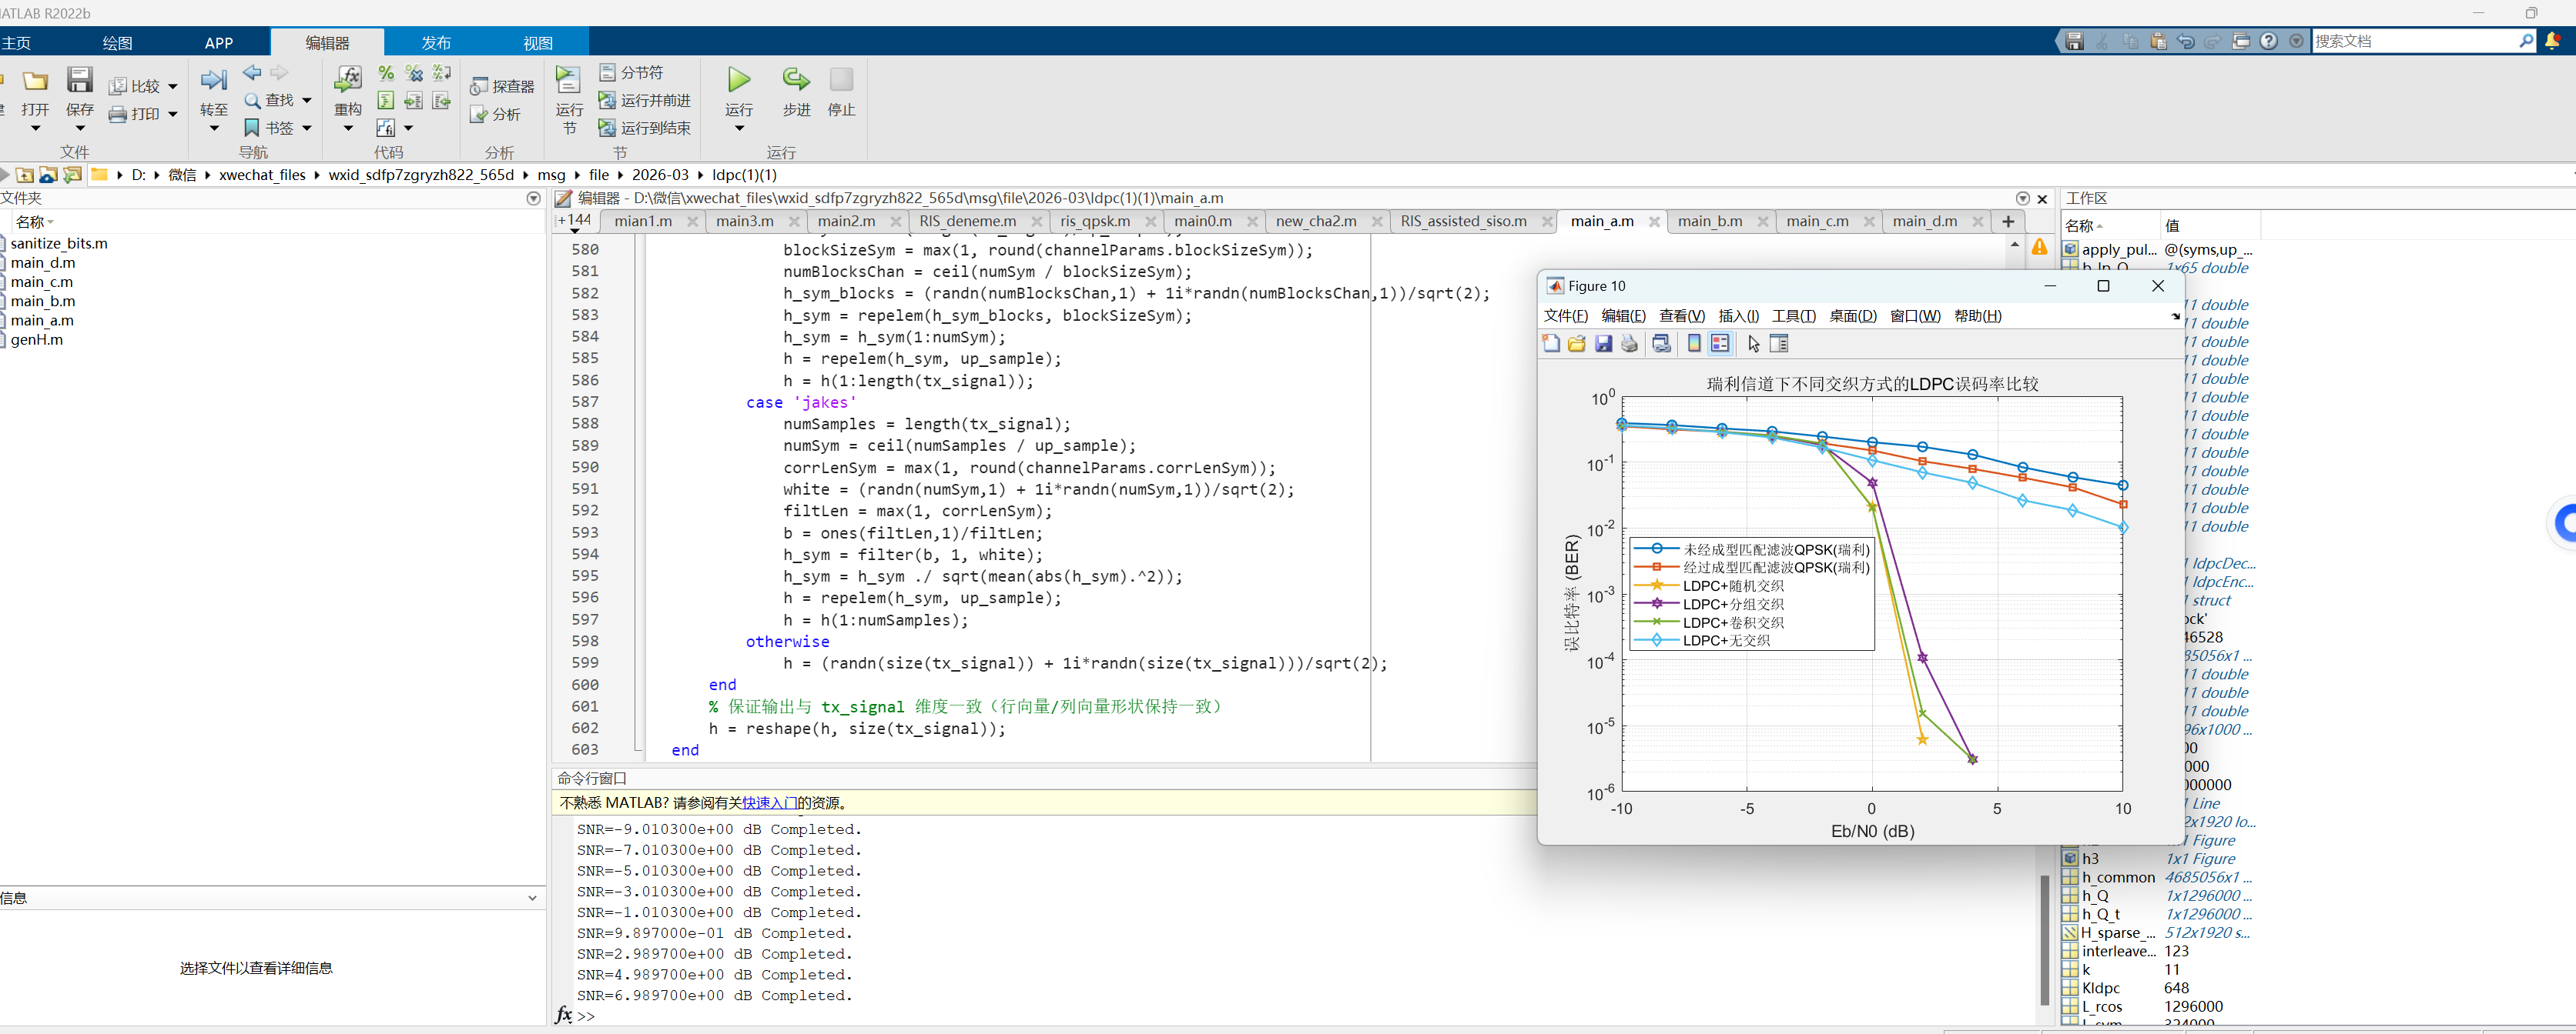Open the APP ribbon tab

[x=219, y=43]
